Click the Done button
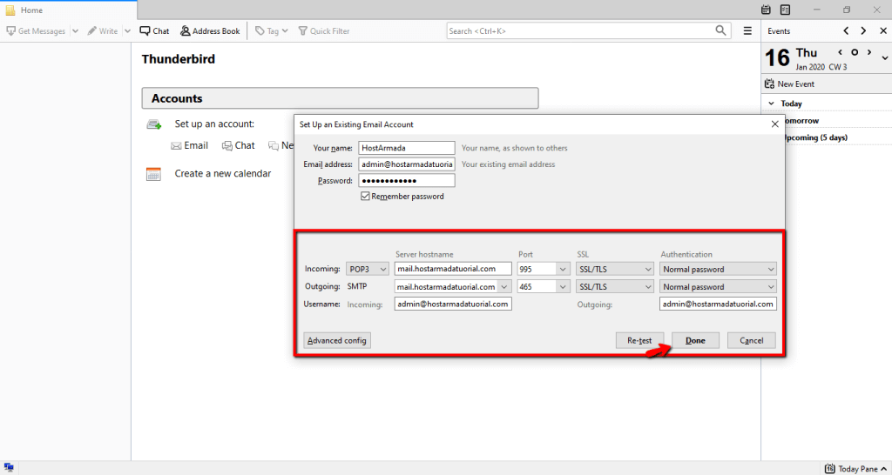The height and width of the screenshot is (475, 892). (x=695, y=340)
